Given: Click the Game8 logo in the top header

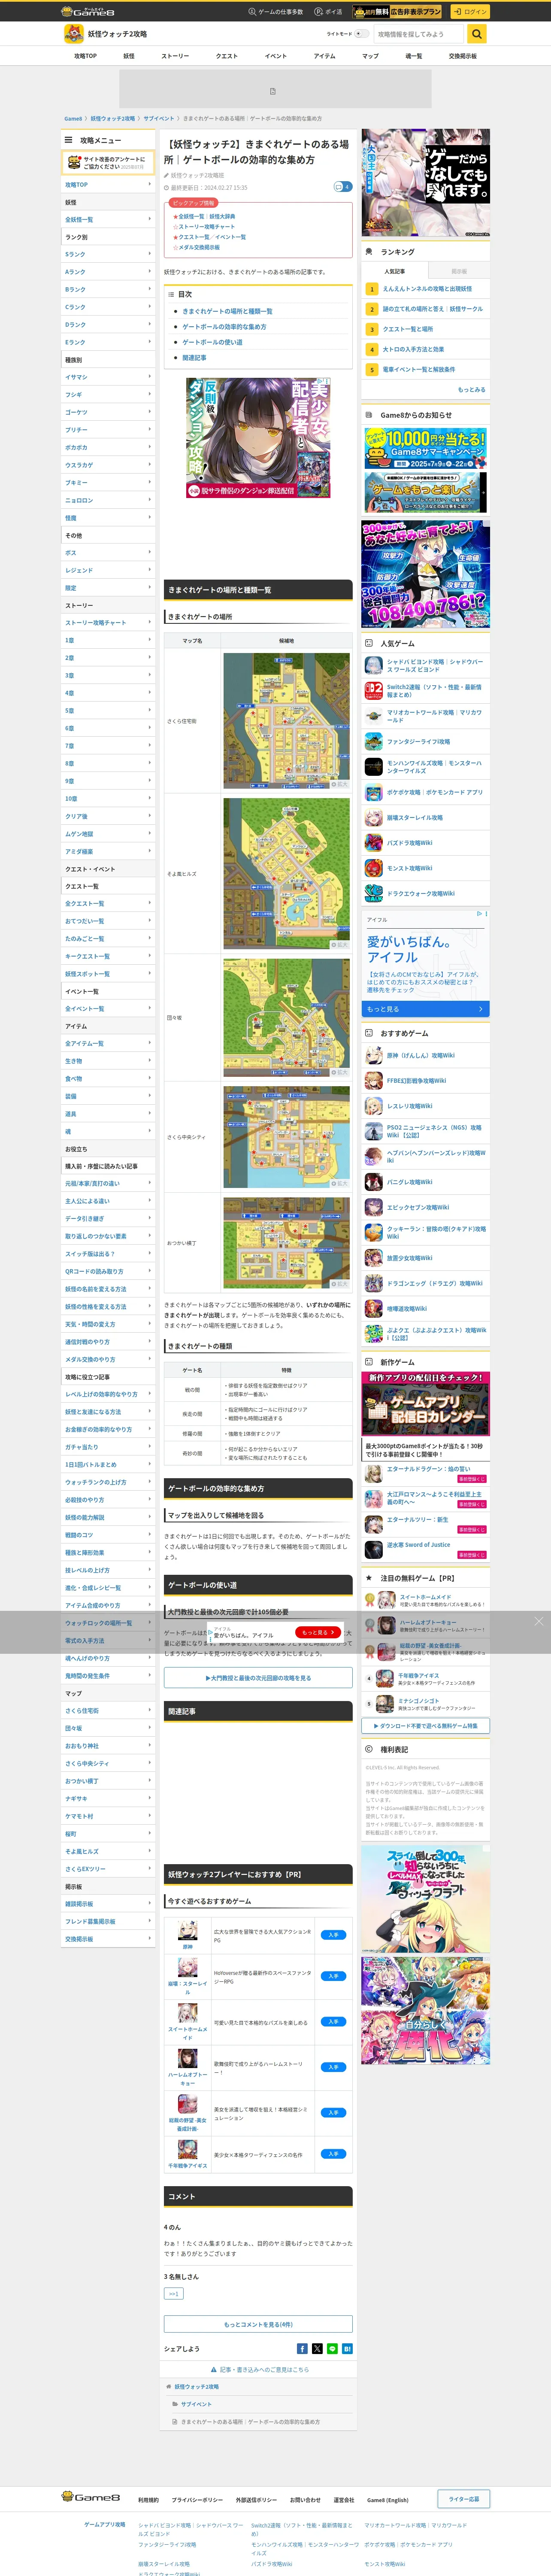Looking at the screenshot, I should pyautogui.click(x=88, y=12).
